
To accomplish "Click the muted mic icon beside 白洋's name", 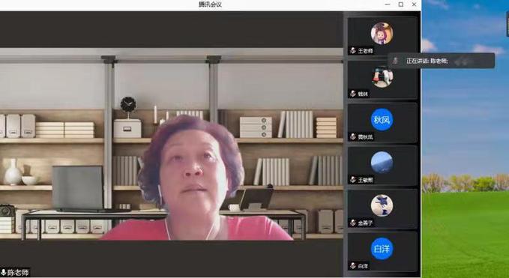I will click(353, 266).
